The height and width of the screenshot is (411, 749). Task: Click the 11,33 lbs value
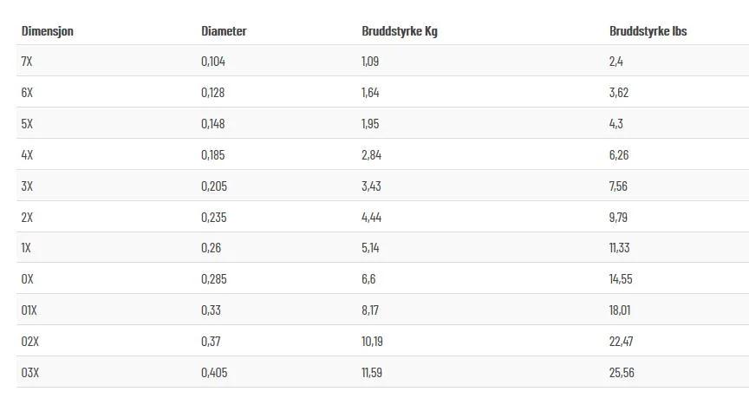click(x=619, y=248)
